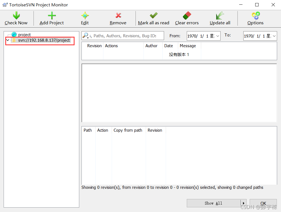Click the Add Project plus icon
281x212 pixels.
point(52,15)
